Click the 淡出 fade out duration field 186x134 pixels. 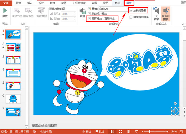click(67, 19)
